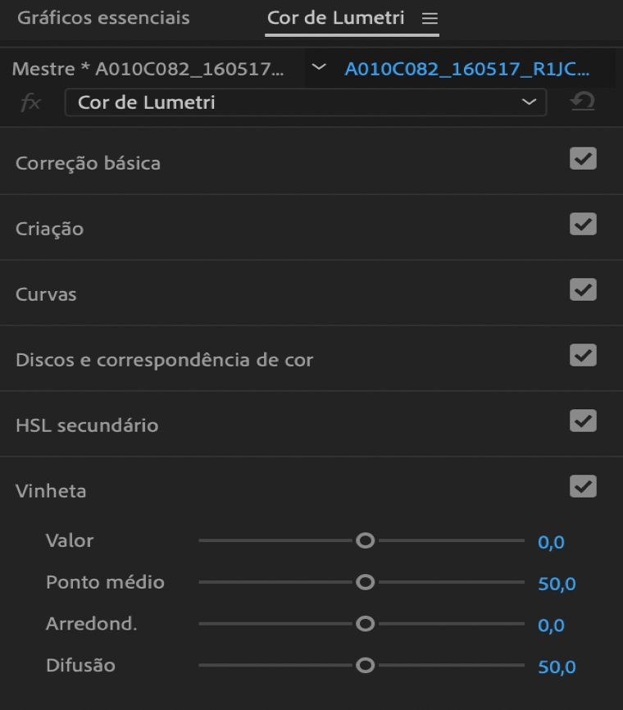Click the Valor slider handle for vignette amount
623x710 pixels.
366,540
